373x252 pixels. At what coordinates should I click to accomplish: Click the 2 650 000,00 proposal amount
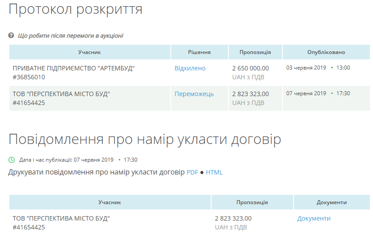tap(250, 68)
